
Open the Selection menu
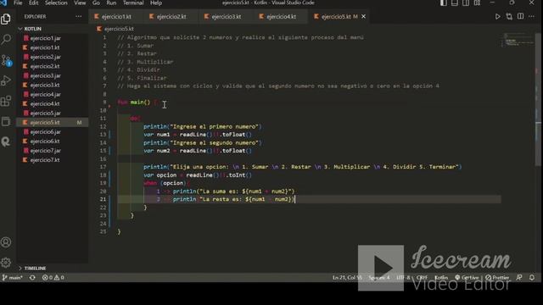point(56,3)
